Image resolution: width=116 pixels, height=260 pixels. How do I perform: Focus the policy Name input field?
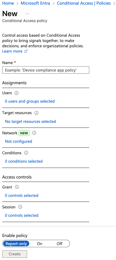(x=46, y=70)
